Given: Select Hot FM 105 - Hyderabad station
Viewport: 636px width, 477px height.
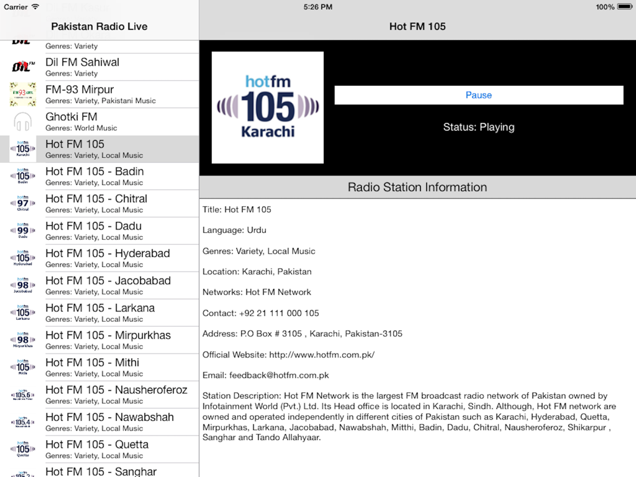Looking at the screenshot, I should pos(99,258).
